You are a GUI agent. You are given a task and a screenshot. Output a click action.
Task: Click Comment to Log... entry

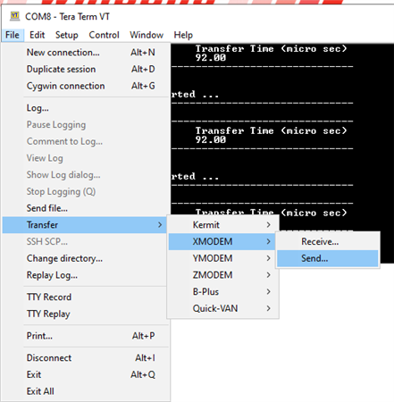pyautogui.click(x=86, y=141)
